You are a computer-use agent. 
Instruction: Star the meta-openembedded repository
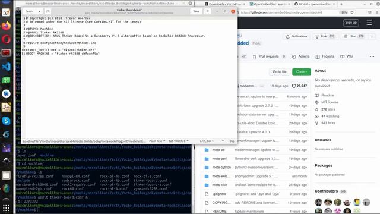pos(354,36)
